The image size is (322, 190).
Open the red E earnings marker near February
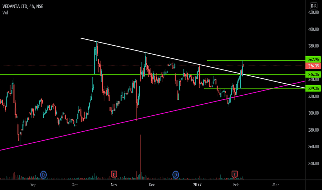(x=235, y=174)
